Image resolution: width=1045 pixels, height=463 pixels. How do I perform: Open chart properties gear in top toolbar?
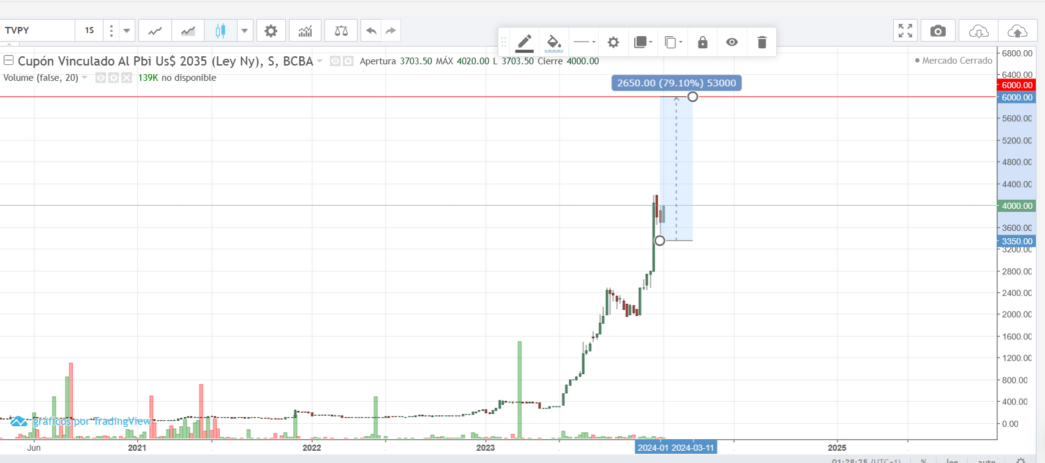tap(271, 31)
